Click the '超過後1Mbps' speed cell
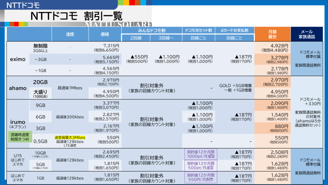 [x=70, y=88]
